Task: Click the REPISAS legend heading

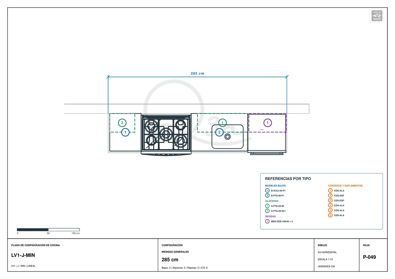Action: pyautogui.click(x=270, y=216)
